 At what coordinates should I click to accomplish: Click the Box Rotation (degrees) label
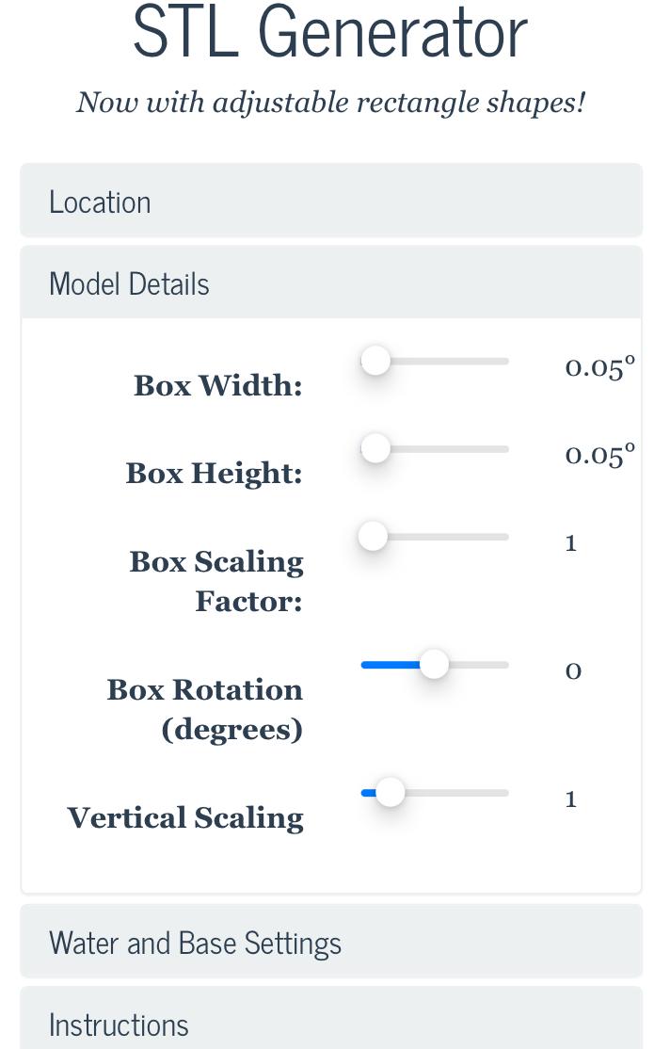tap(204, 708)
